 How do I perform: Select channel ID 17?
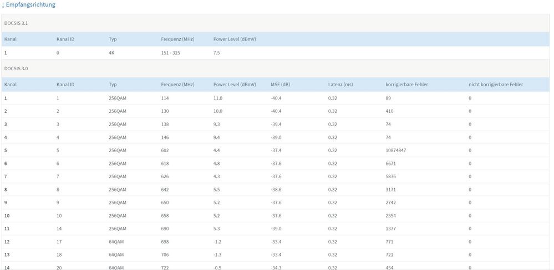tap(59, 241)
